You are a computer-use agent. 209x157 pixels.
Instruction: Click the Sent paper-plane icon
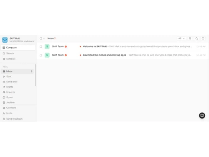click(4, 77)
